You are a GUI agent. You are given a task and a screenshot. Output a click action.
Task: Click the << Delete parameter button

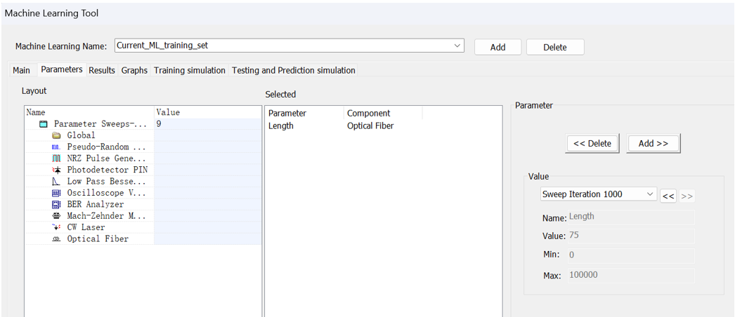[592, 143]
